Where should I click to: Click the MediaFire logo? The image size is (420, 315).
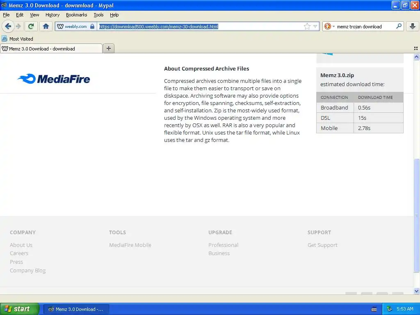point(54,79)
